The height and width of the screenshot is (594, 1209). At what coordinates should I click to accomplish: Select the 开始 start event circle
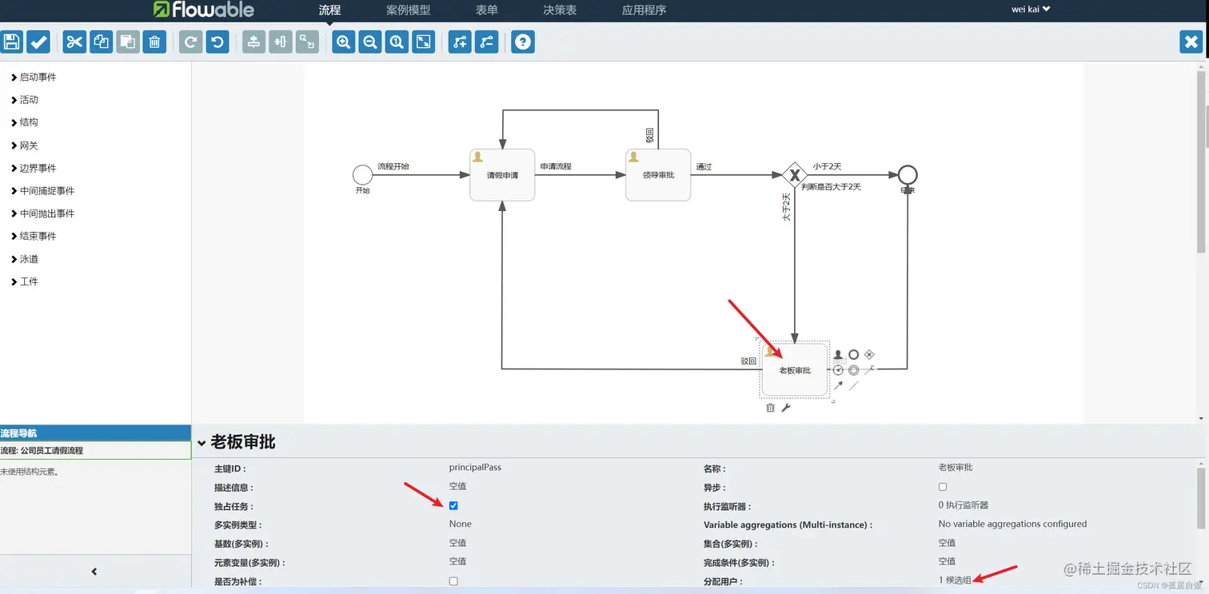click(x=362, y=174)
